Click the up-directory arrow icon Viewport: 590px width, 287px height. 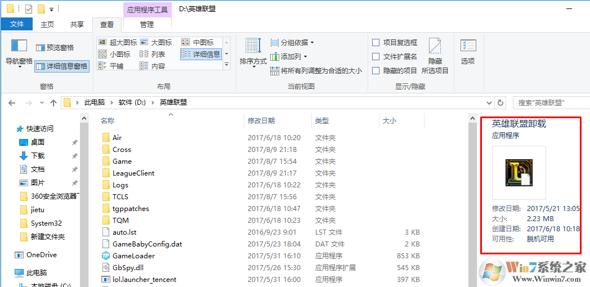pyautogui.click(x=53, y=102)
